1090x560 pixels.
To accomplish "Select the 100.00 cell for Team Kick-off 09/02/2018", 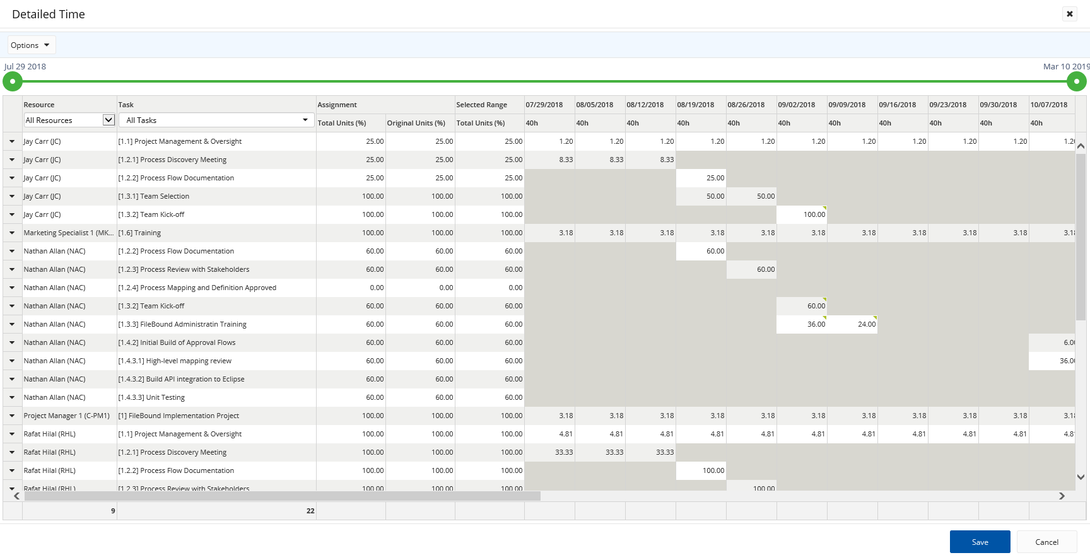I will pos(801,215).
